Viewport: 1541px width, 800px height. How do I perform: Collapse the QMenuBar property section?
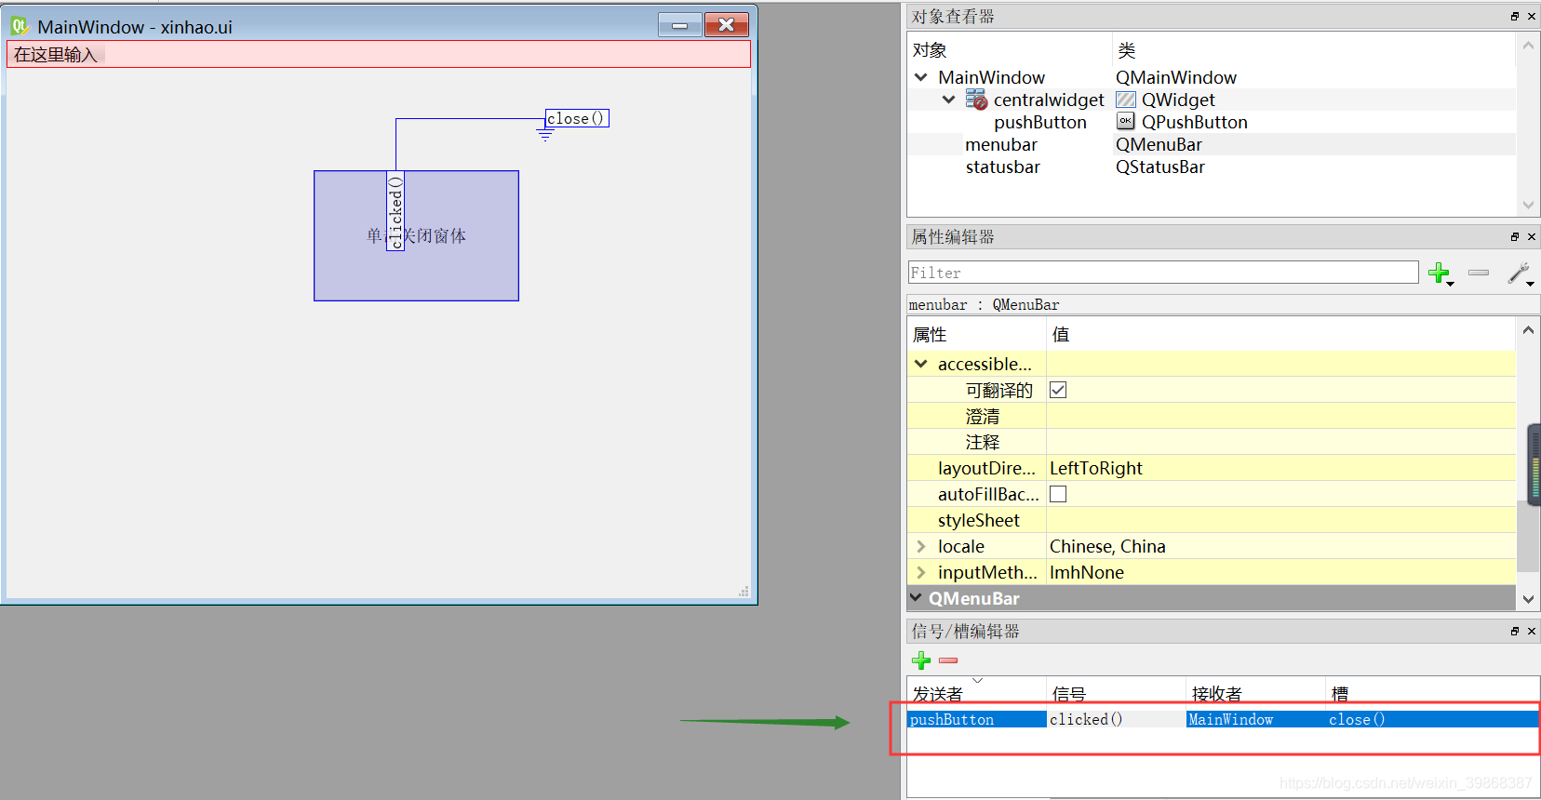(x=916, y=598)
